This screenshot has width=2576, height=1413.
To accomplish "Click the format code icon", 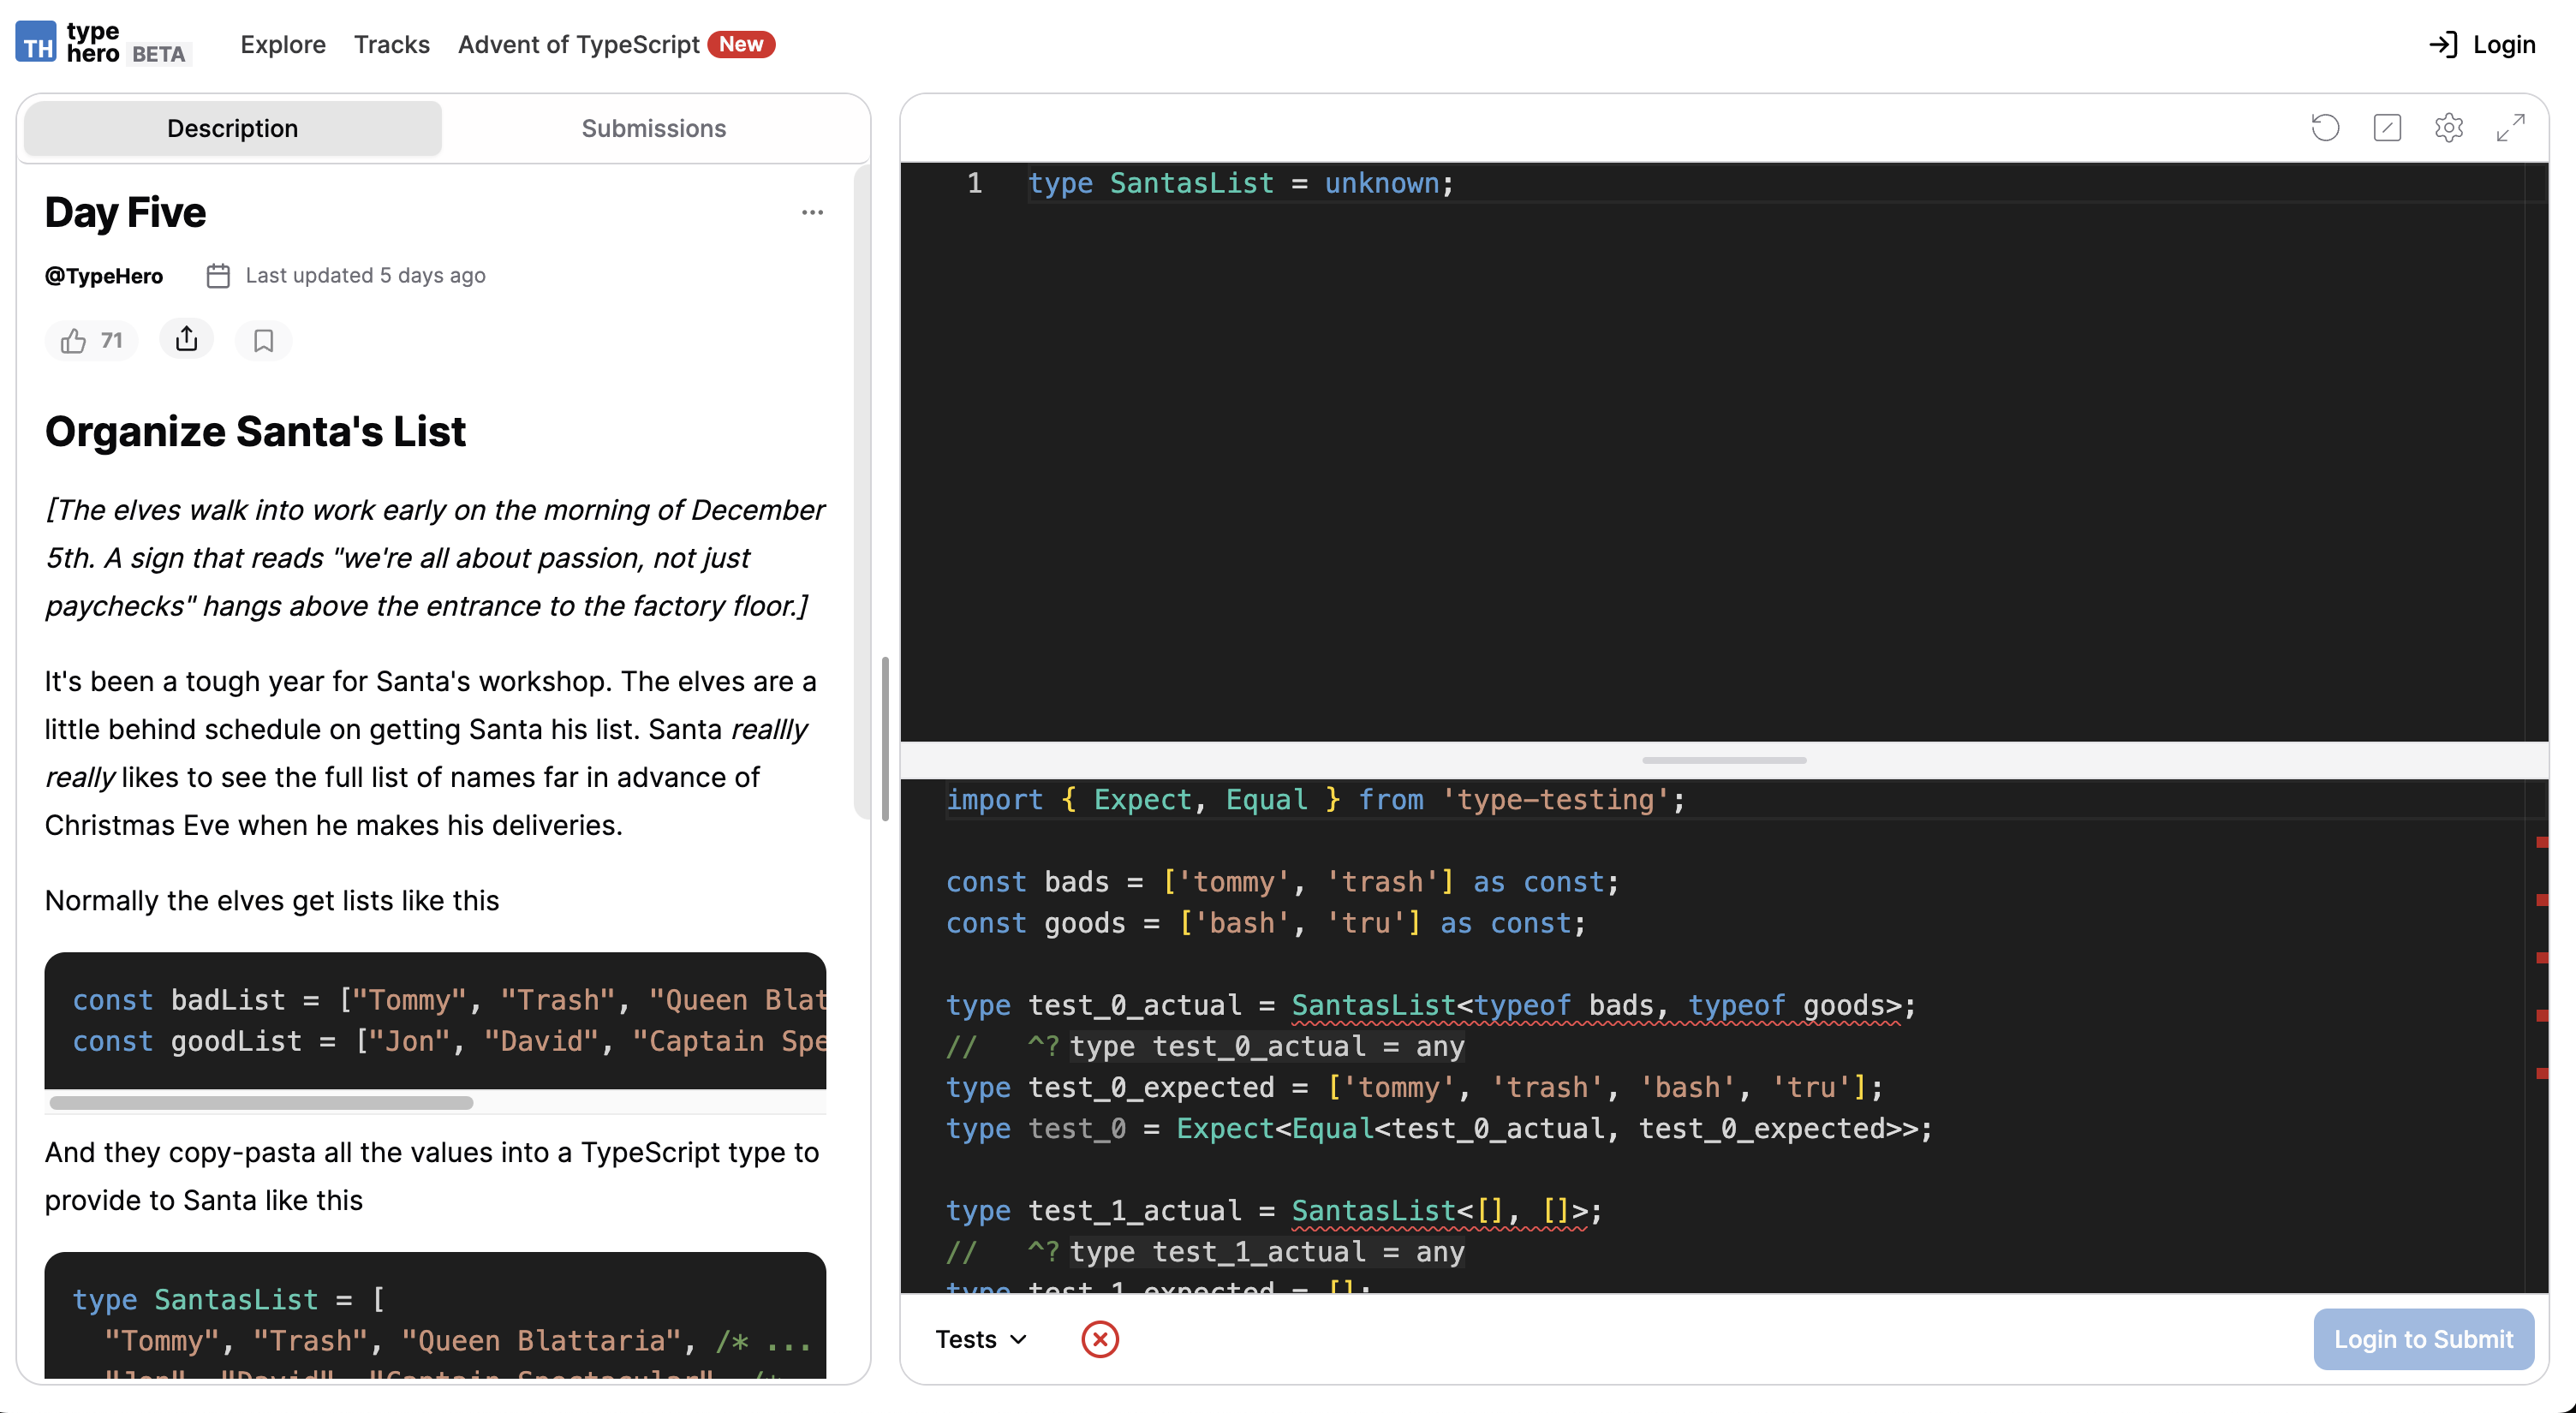I will coord(2387,127).
